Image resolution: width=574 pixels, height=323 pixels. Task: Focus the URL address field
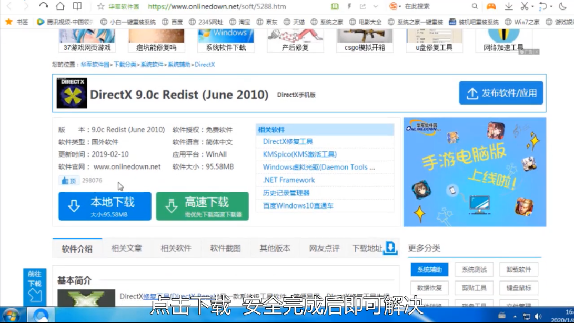tap(217, 6)
